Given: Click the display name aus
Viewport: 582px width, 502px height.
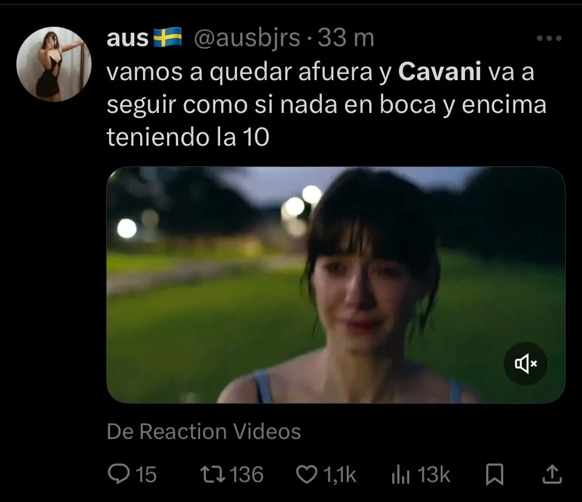Looking at the screenshot, I should (x=127, y=38).
